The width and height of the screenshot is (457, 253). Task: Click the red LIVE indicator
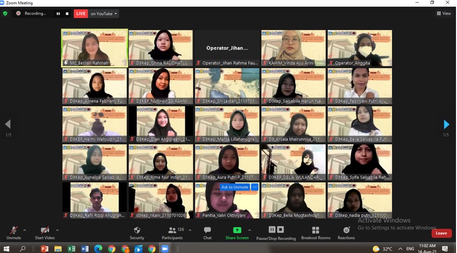coord(81,14)
